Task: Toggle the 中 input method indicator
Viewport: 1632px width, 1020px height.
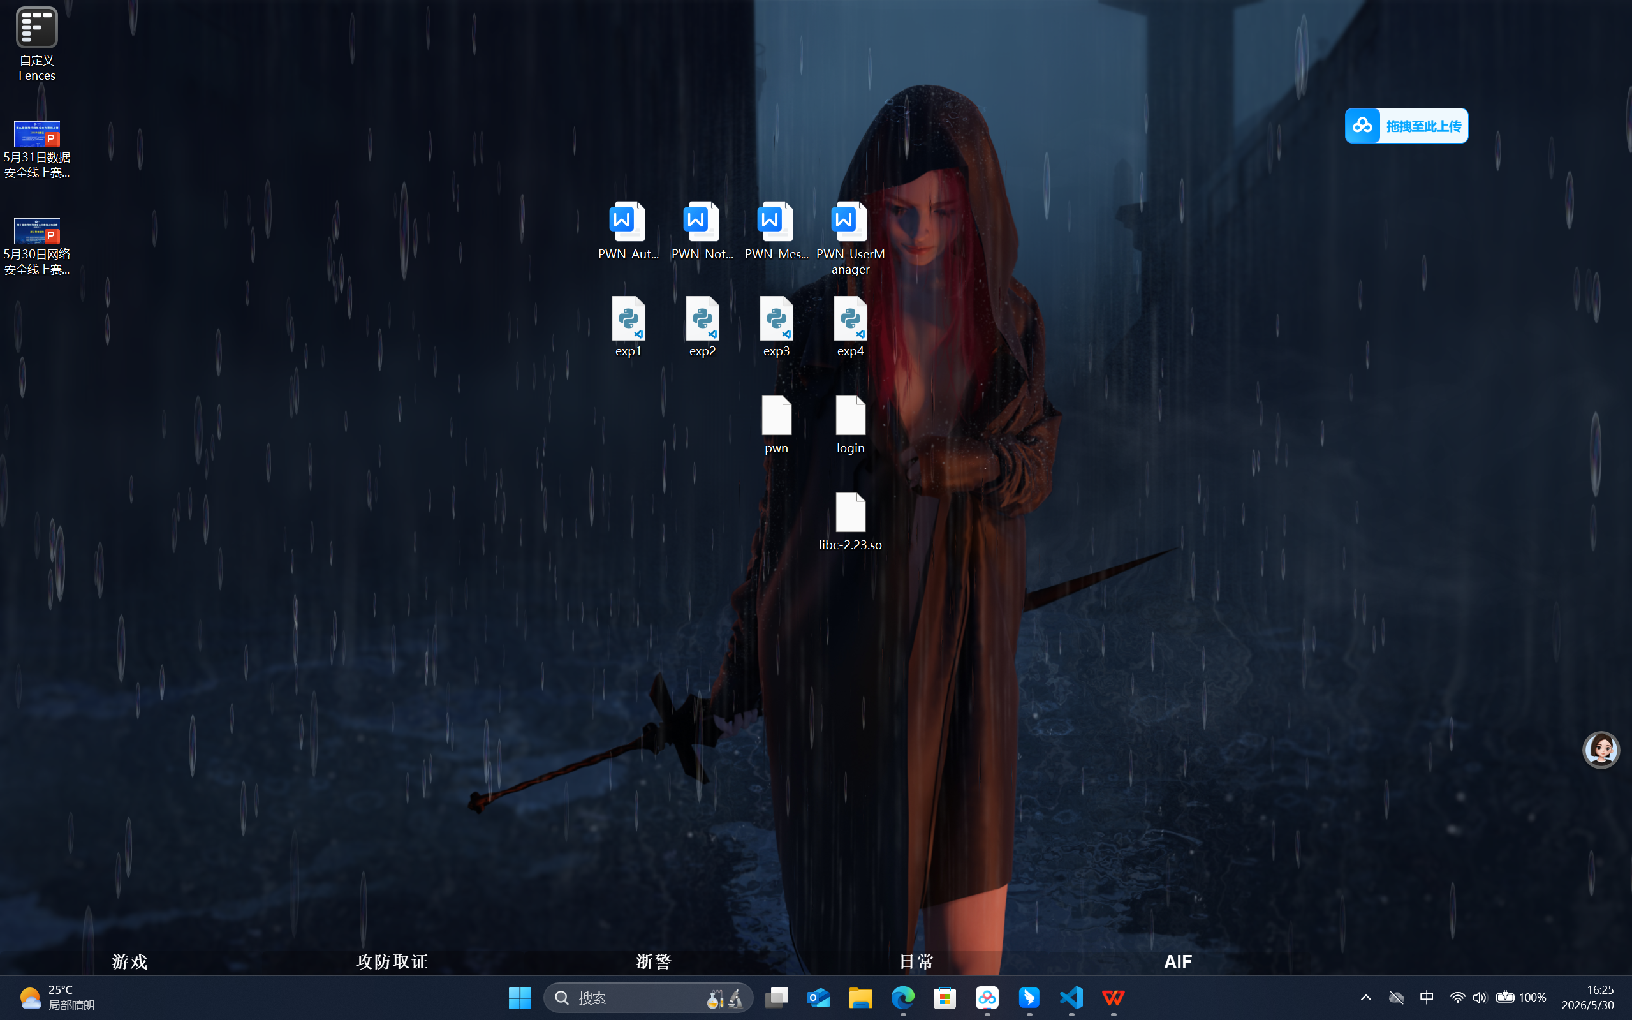Action: click(1427, 998)
